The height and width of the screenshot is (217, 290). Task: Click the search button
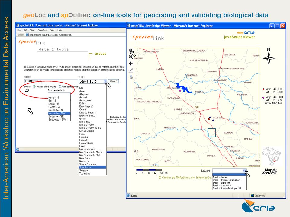click(x=113, y=81)
